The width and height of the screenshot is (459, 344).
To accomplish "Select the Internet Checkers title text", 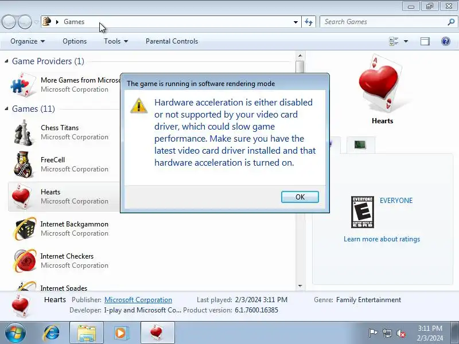I will 67,256.
